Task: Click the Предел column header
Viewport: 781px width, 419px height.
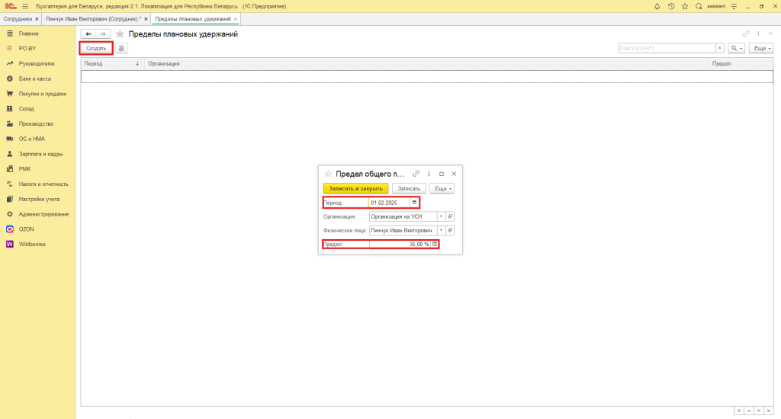Action: 741,64
